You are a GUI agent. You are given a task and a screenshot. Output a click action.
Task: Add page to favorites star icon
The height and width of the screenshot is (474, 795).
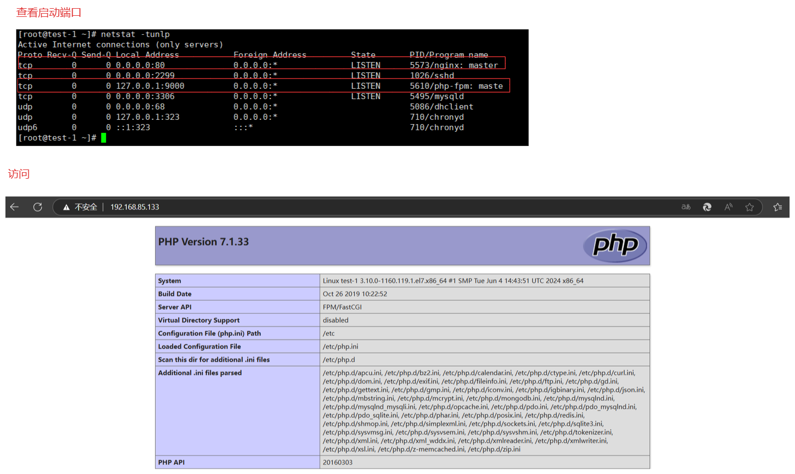tap(750, 207)
